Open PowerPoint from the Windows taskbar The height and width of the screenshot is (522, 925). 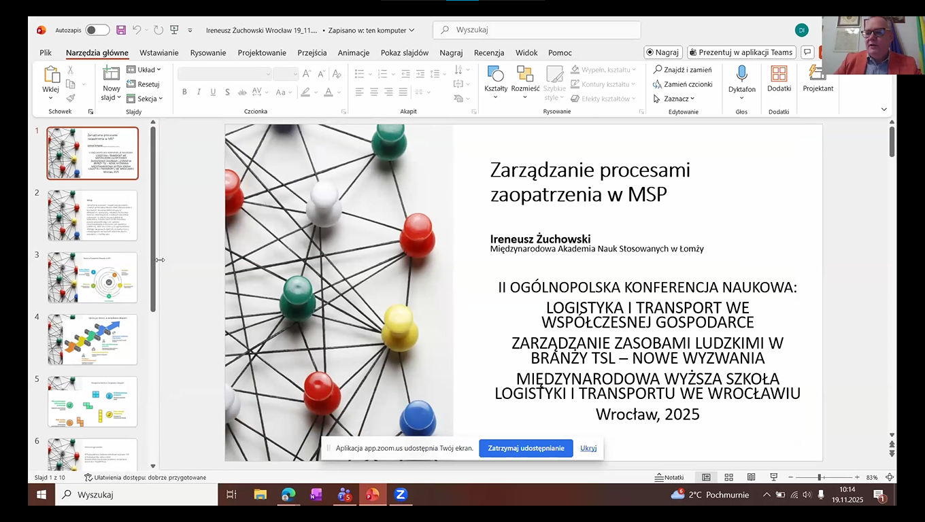[372, 495]
